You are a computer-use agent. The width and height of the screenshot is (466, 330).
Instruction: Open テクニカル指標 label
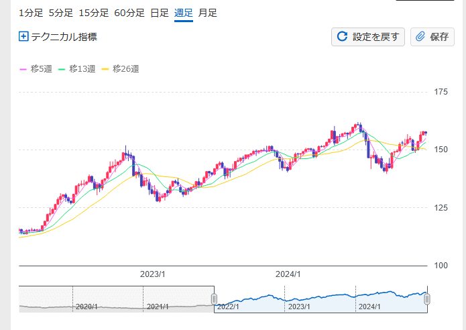(64, 37)
